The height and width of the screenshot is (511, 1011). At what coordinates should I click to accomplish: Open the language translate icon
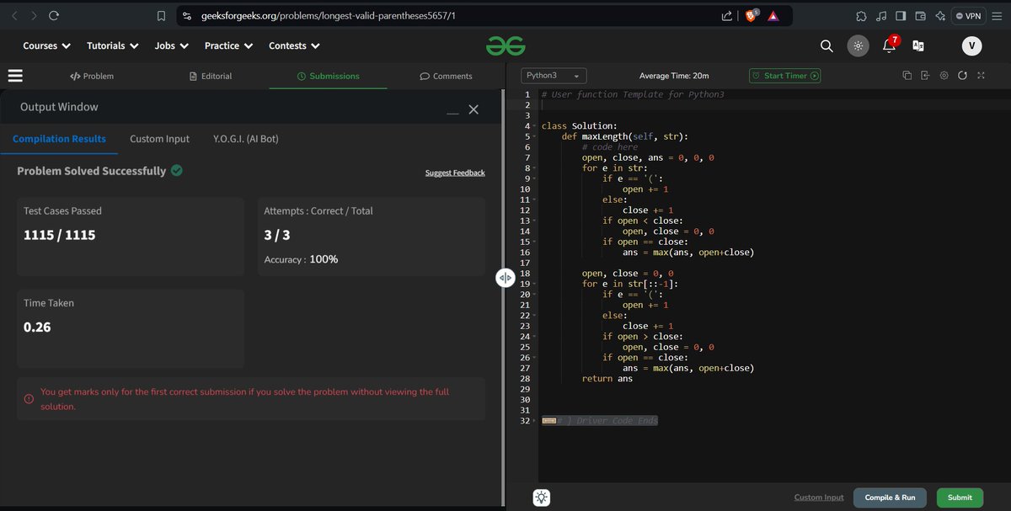coord(918,46)
